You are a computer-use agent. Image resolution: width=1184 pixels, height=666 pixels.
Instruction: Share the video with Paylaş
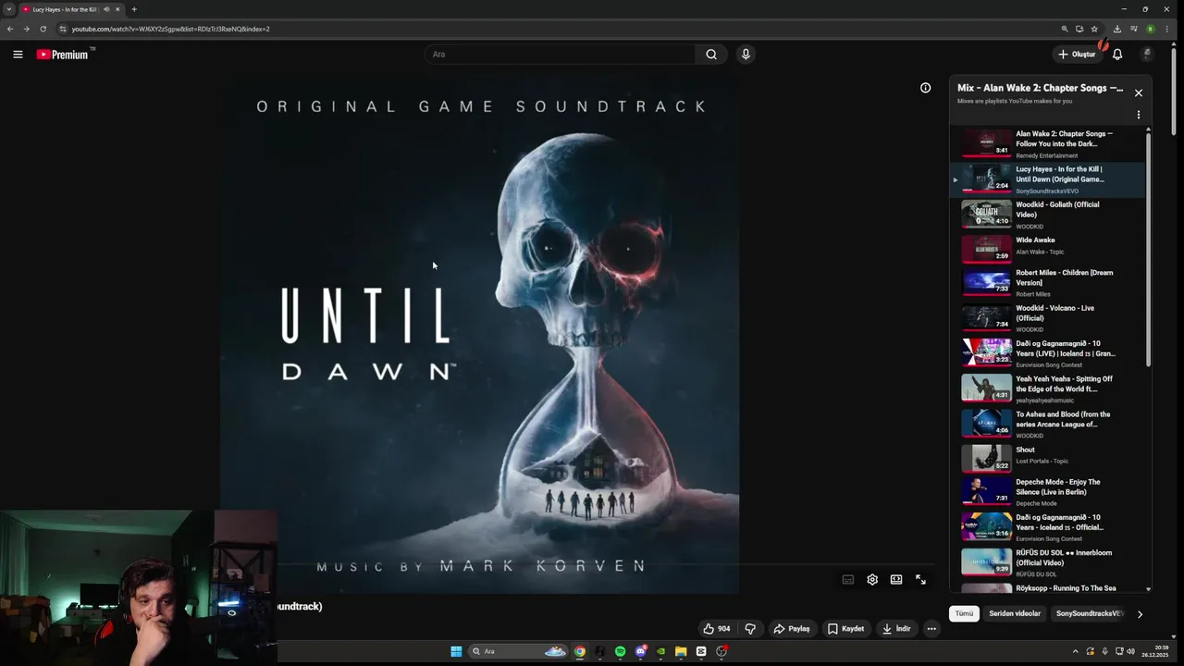[792, 629]
